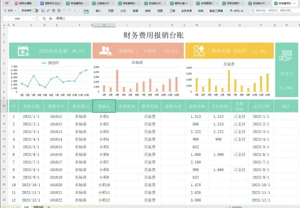Open the 审阅 ribbon tab

click(x=148, y=11)
